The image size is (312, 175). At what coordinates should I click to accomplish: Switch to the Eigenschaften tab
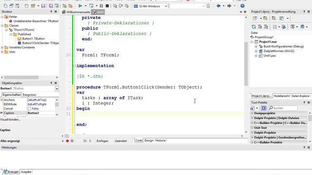[12, 95]
